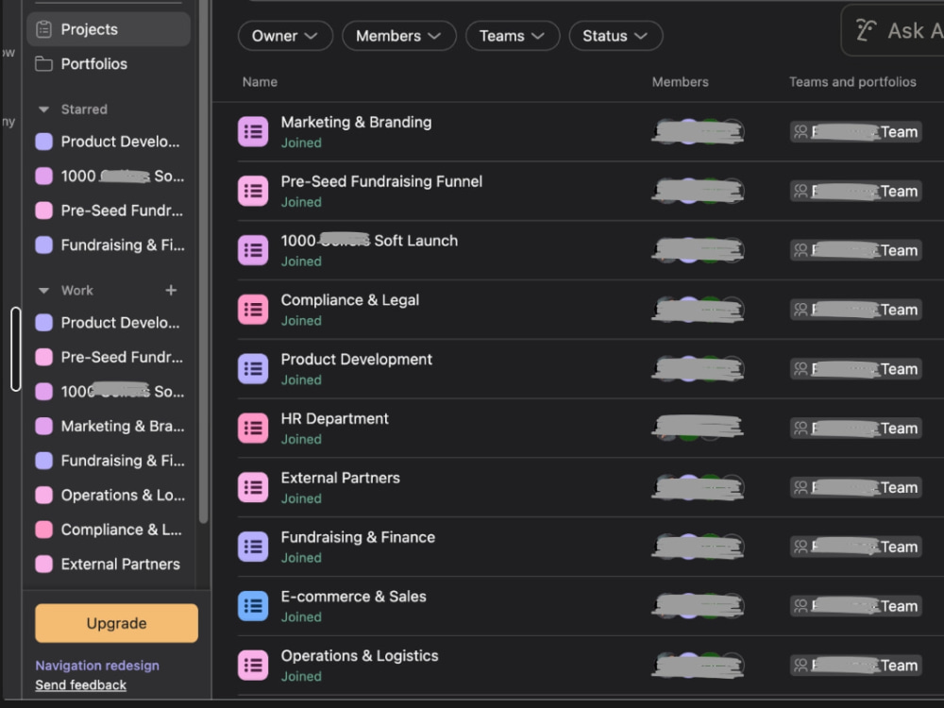
Task: Click the Portfolios folder icon
Action: point(43,64)
